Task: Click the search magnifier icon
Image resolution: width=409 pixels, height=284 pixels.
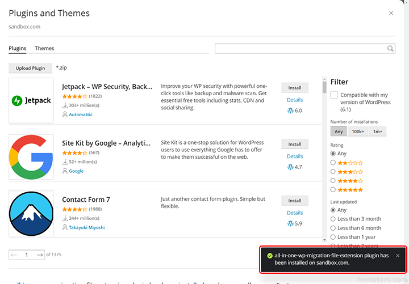Action: click(x=391, y=49)
